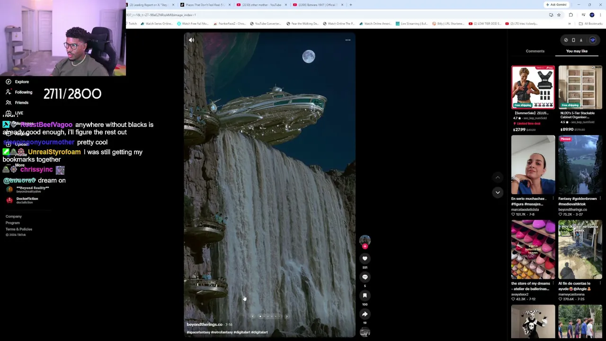Click the compass icon in the floating toolbar
This screenshot has height=341, width=606.
(x=566, y=40)
